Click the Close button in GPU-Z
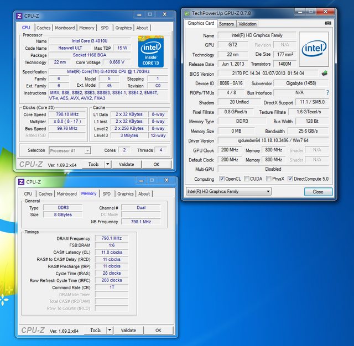 pos(318,192)
